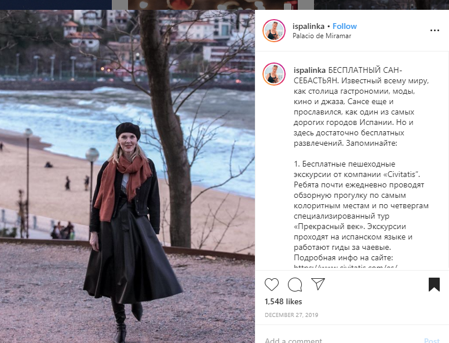Click the top image strip above post

tap(225, 5)
